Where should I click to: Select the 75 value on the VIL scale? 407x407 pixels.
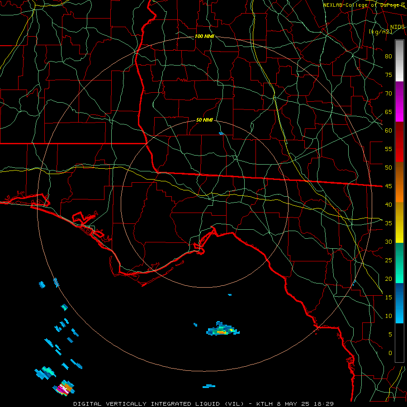click(388, 75)
